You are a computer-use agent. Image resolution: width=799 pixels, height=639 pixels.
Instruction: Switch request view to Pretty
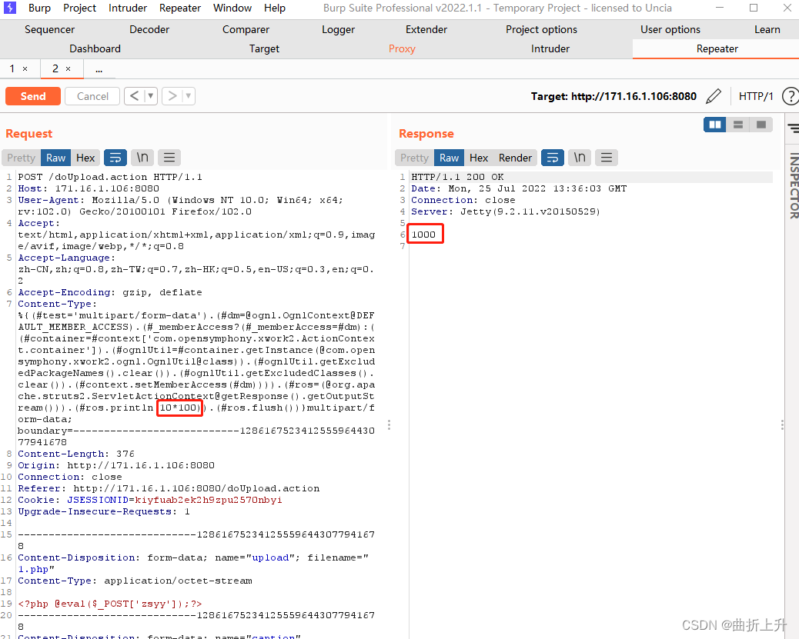(21, 158)
